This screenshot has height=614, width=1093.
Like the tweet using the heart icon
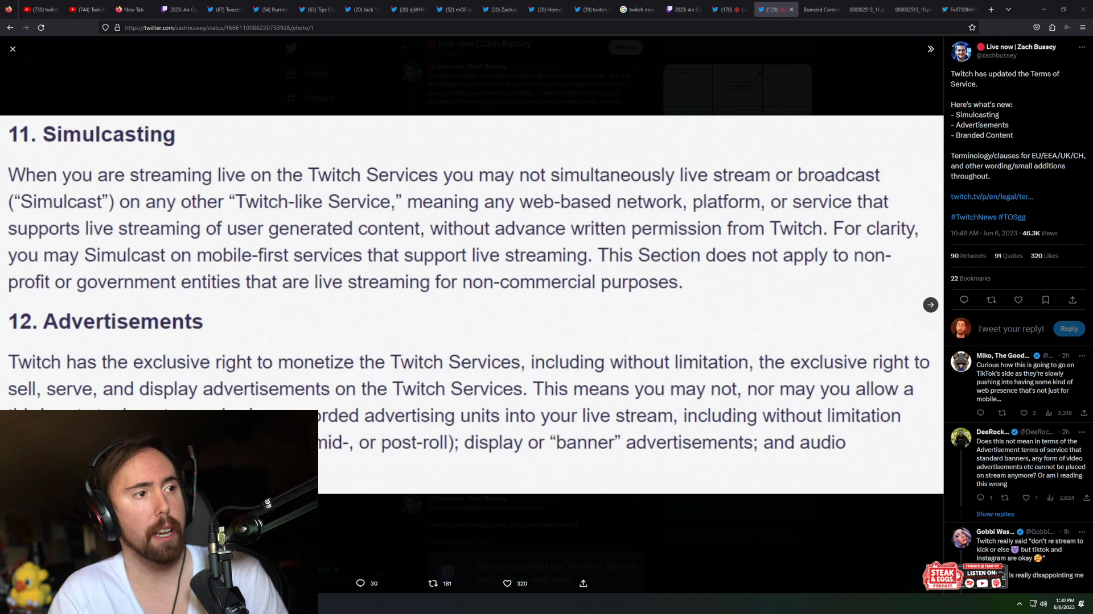click(1018, 300)
